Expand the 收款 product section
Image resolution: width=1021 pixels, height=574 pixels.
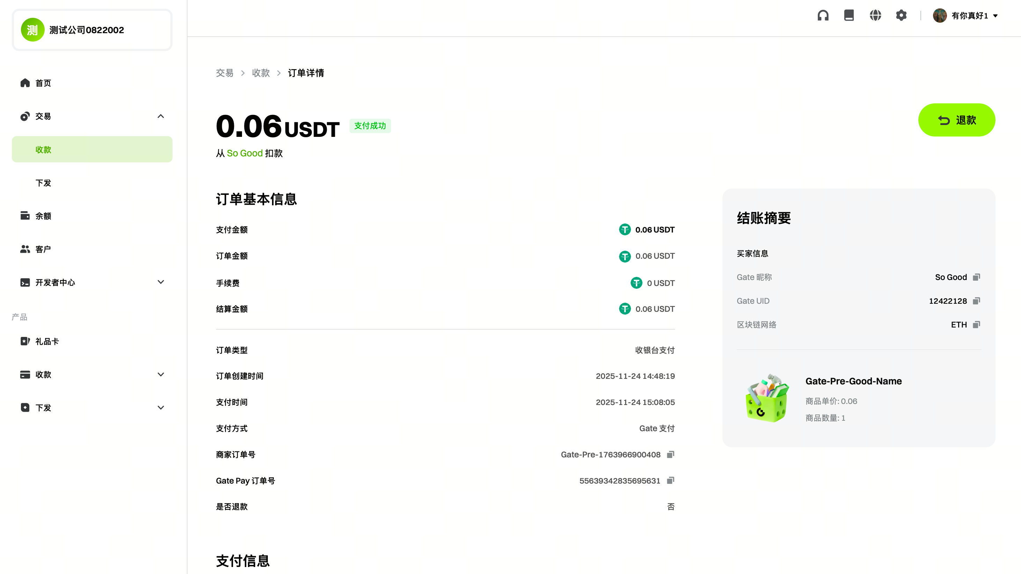point(161,375)
